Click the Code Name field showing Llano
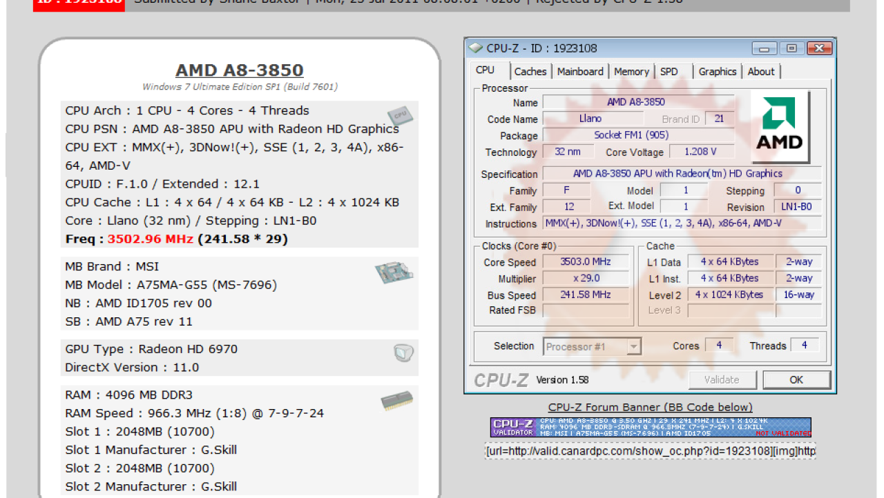This screenshot has width=884, height=498. (593, 119)
